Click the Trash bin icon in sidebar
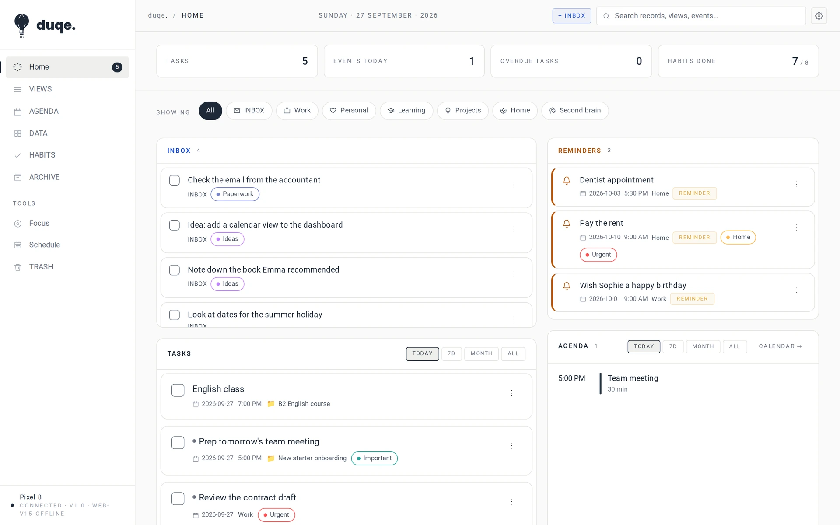The width and height of the screenshot is (840, 525). click(18, 267)
